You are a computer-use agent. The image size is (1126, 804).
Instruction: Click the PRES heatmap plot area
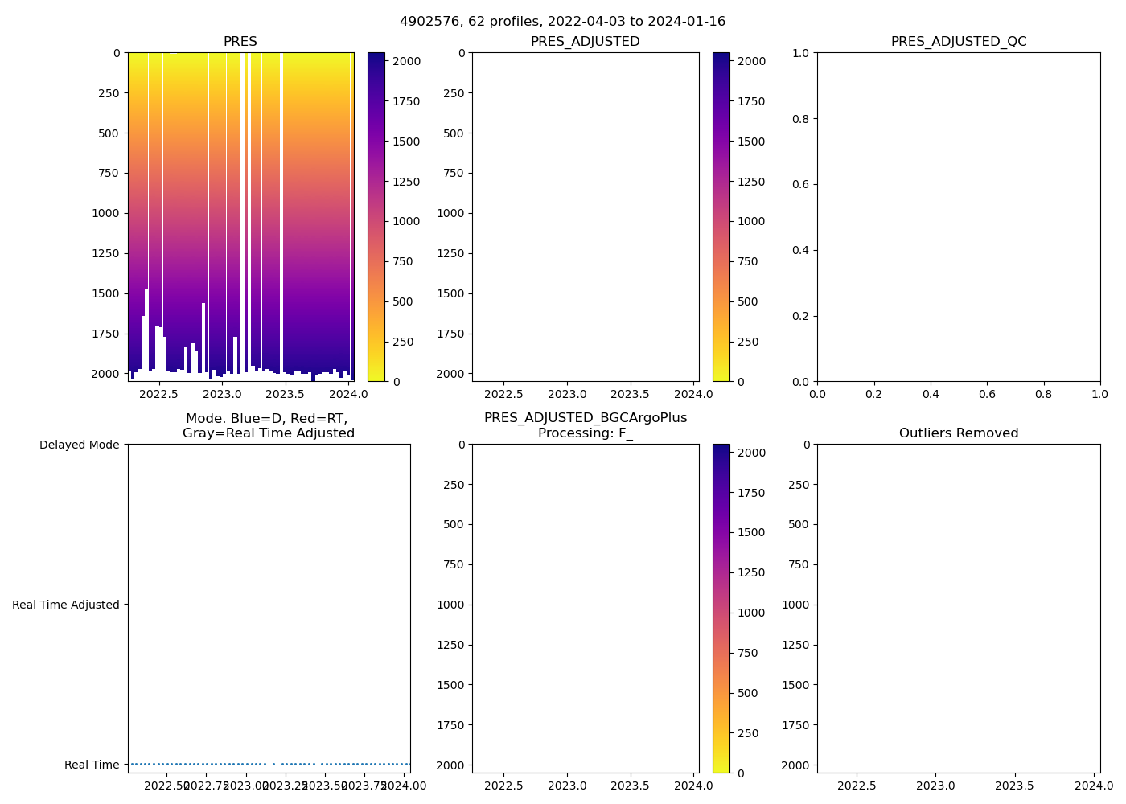click(x=240, y=201)
